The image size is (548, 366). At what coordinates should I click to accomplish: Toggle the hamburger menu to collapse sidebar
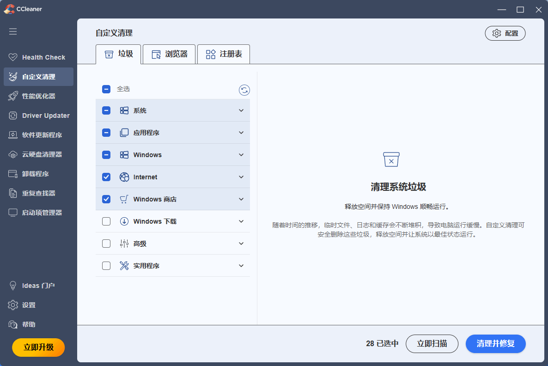pos(13,31)
